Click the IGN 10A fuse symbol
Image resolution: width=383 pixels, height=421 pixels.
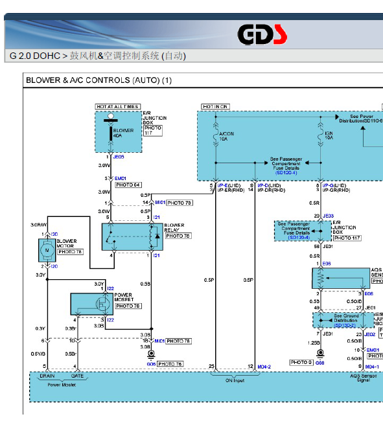tap(320, 135)
